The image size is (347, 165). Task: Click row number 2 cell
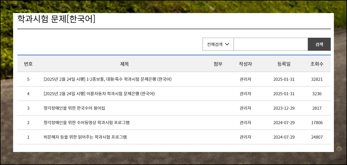[28, 122]
